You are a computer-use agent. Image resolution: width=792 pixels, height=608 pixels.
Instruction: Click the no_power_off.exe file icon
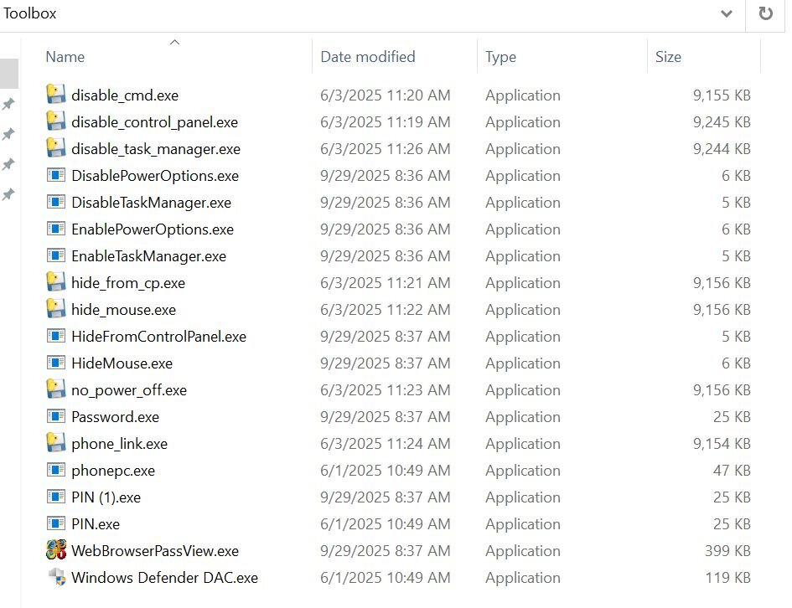click(x=56, y=389)
